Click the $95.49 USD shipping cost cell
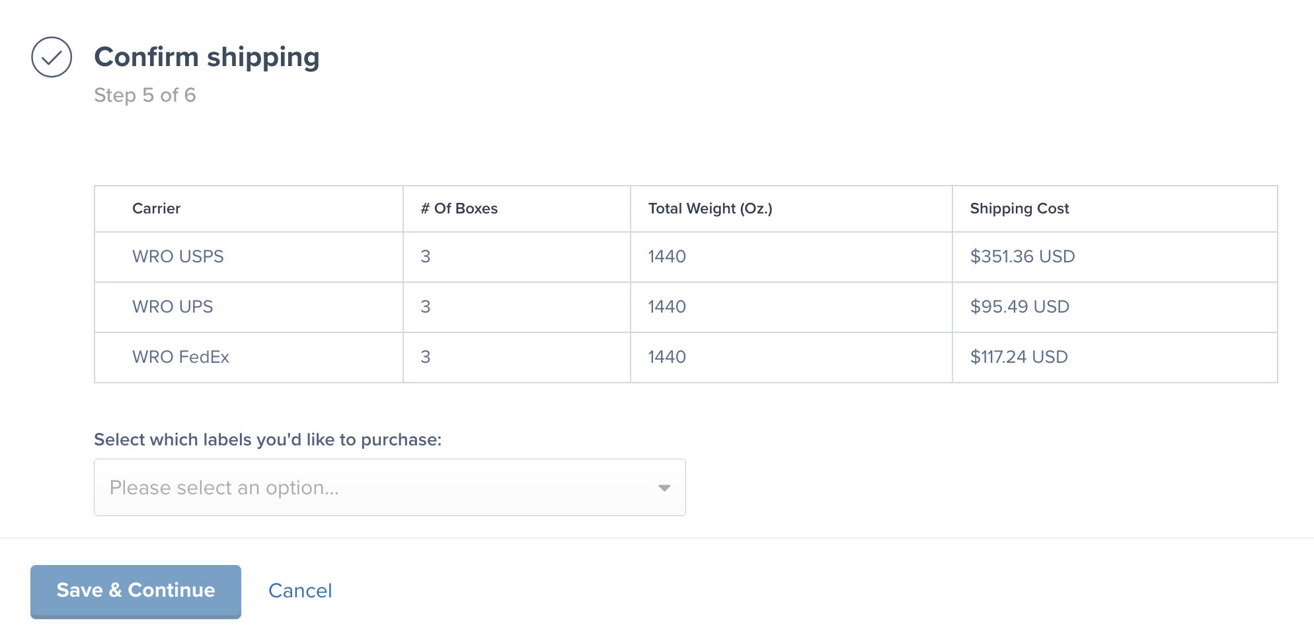 point(1019,307)
